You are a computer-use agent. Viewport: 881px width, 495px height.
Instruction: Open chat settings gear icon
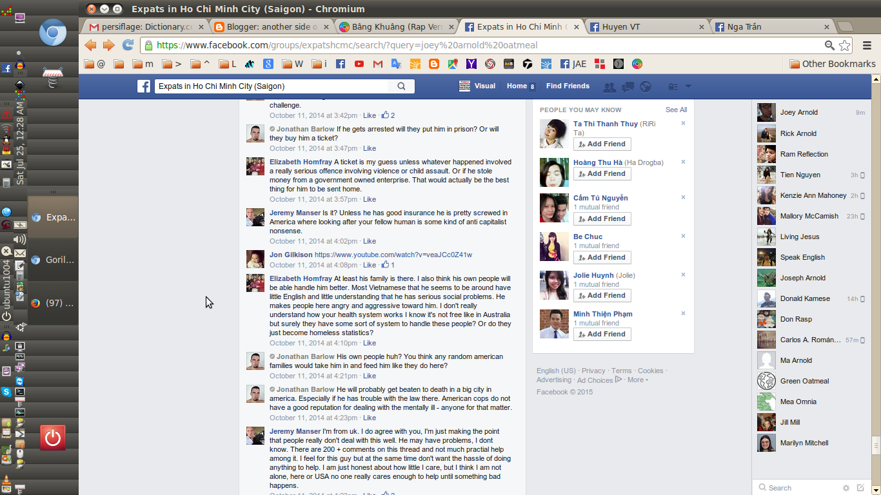846,488
